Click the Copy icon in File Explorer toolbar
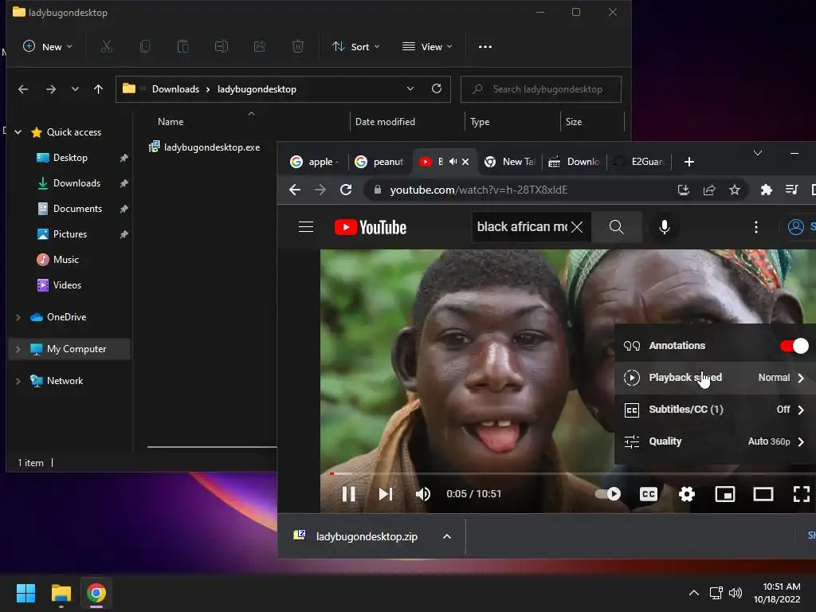The image size is (816, 612). point(145,47)
